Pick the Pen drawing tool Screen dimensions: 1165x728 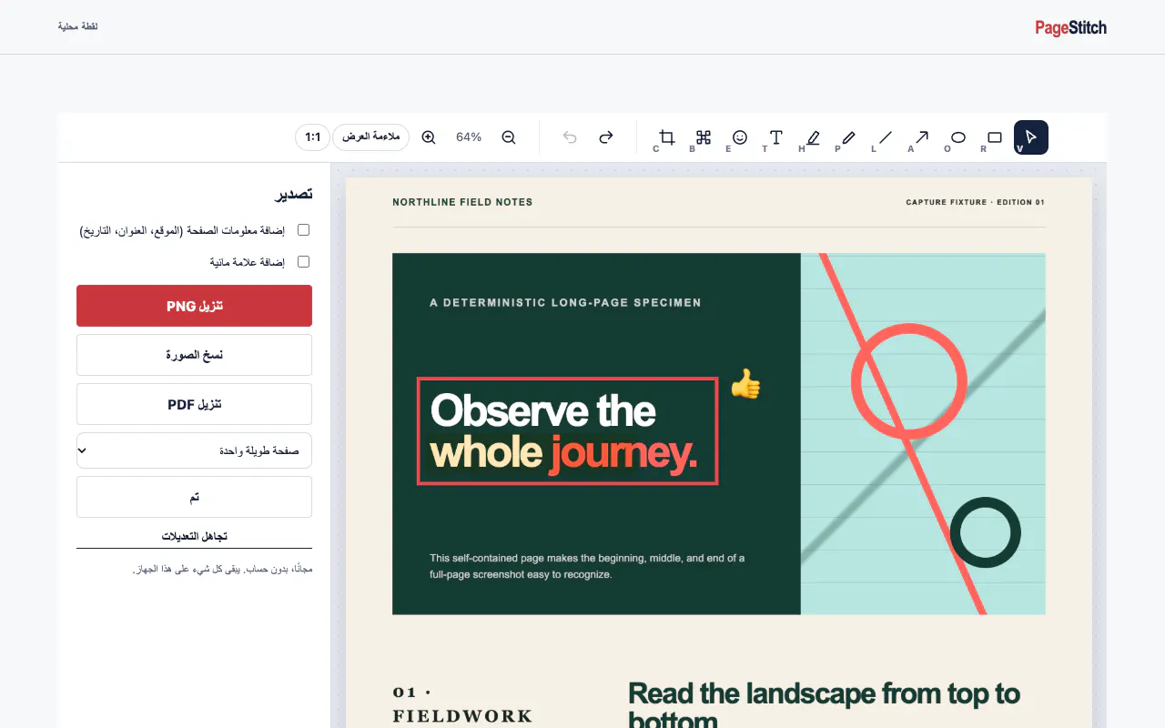(x=849, y=137)
